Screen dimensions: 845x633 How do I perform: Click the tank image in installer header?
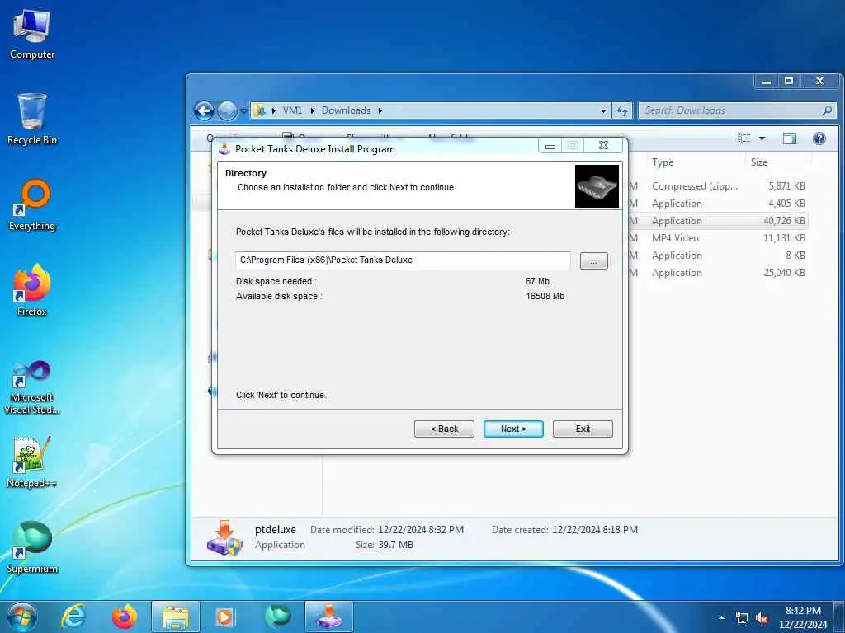(x=597, y=186)
